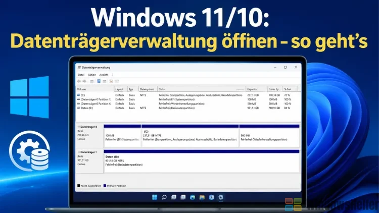Image resolution: width=379 pixels, height=213 pixels.
Task: Select the drive icon of volume (C:)
Action: pos(78,95)
